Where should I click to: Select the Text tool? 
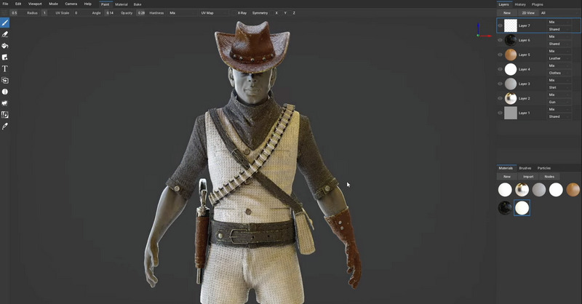pyautogui.click(x=5, y=68)
